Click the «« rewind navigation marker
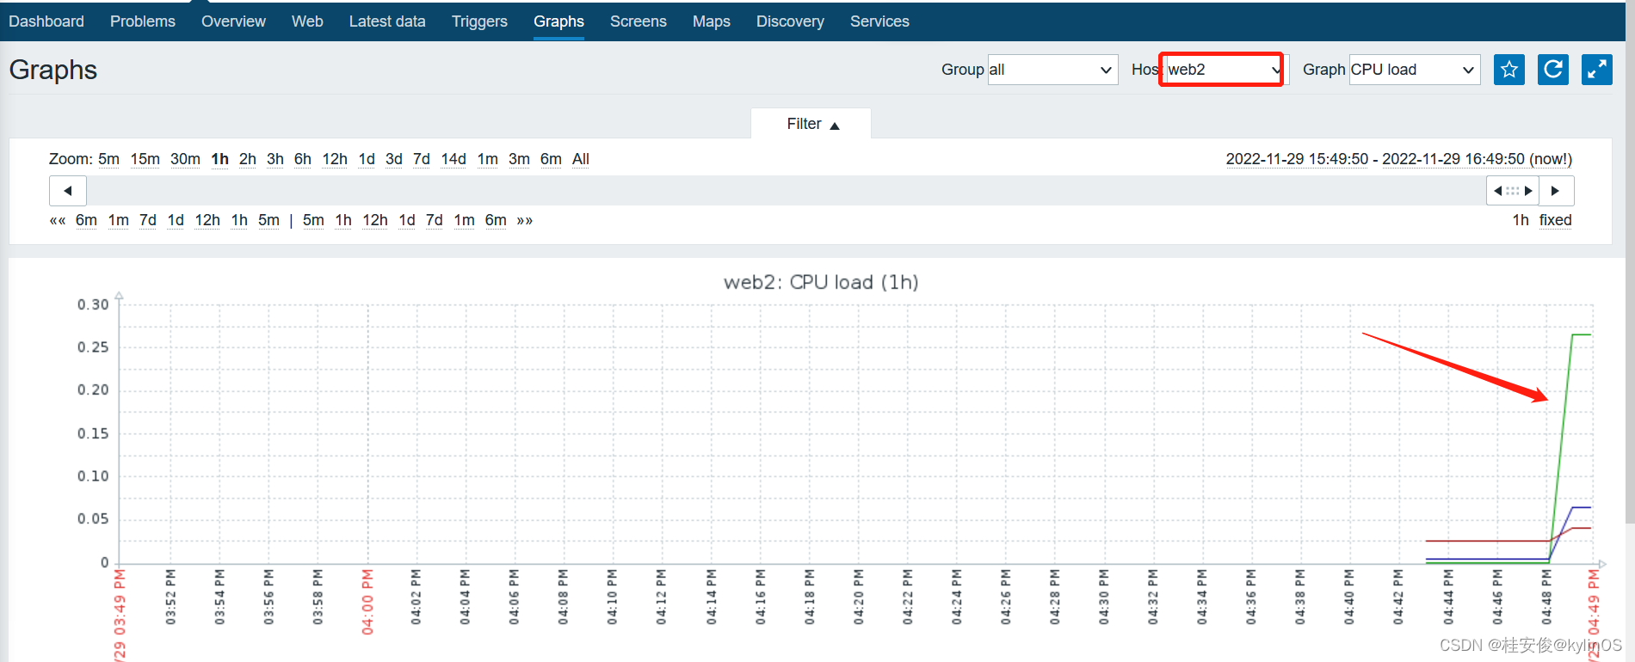Viewport: 1635px width, 662px height. (x=58, y=220)
